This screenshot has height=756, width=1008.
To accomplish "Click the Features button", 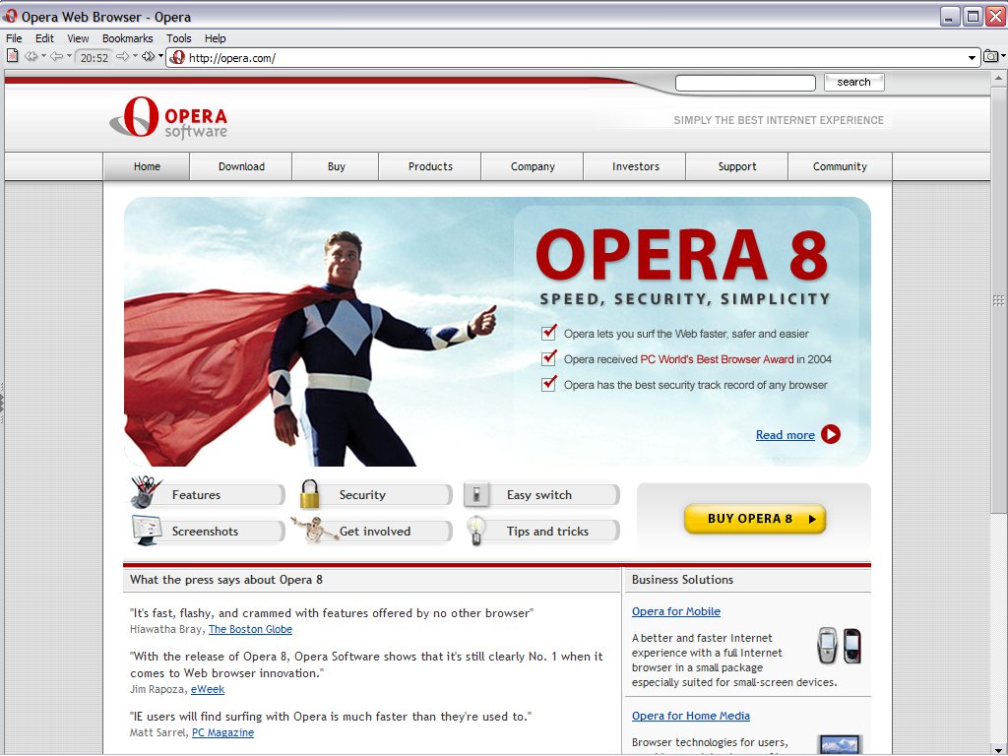I will [x=207, y=495].
